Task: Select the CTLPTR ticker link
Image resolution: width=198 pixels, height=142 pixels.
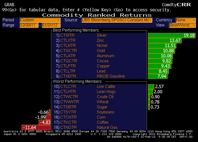Action: [x=68, y=66]
